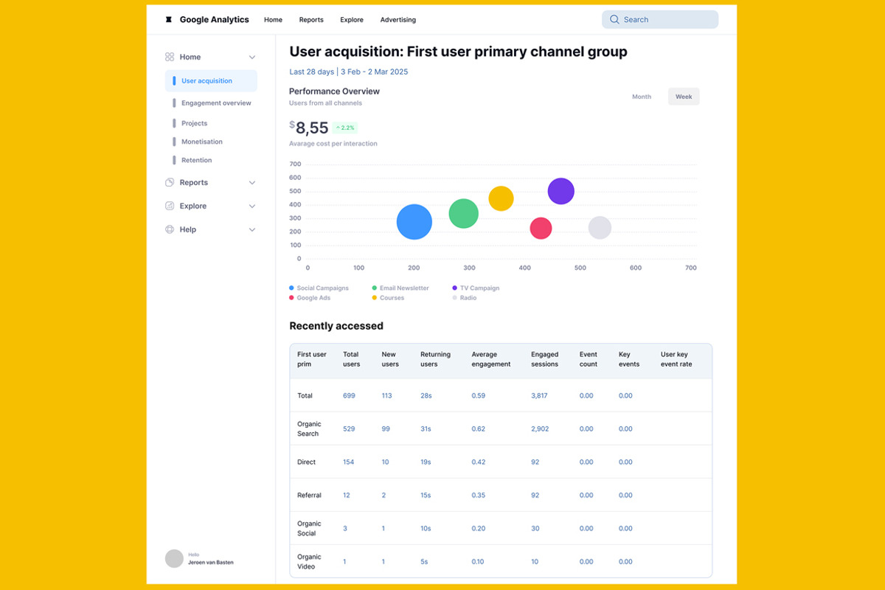Screen dimensions: 885x590
Task: Click the Organic Video row label
Action: pyautogui.click(x=309, y=562)
